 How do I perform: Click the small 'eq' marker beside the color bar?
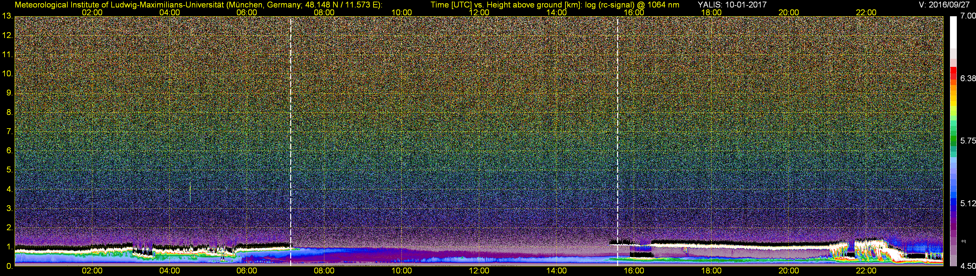click(964, 241)
